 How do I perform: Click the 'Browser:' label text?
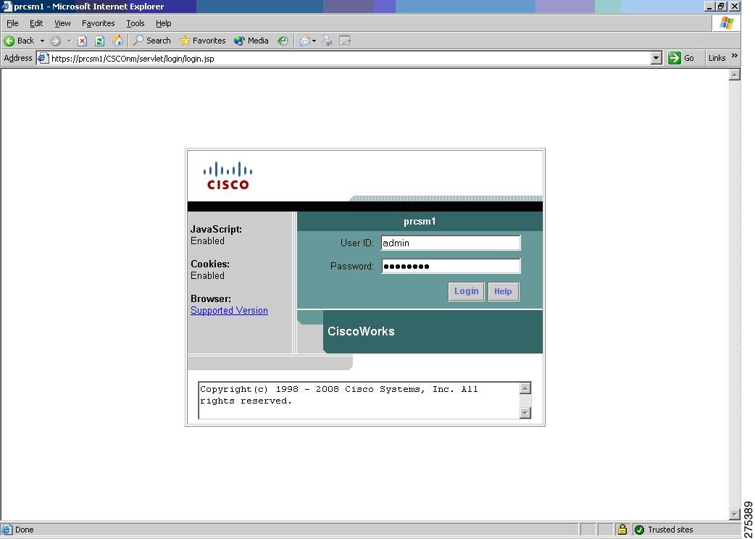[211, 299]
